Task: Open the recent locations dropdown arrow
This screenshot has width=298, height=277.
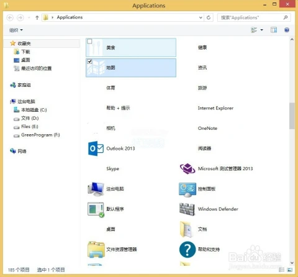Action: coord(29,17)
